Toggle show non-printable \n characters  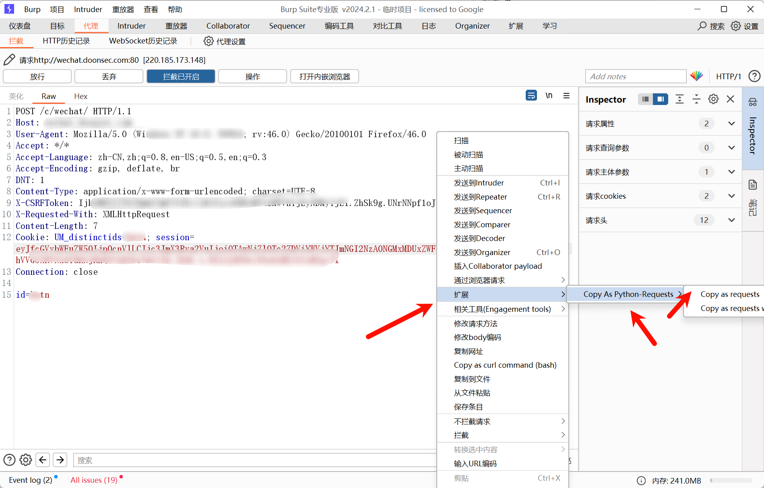click(549, 95)
